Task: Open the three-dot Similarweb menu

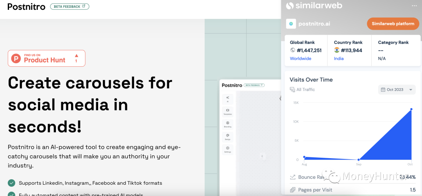Action: click(414, 6)
